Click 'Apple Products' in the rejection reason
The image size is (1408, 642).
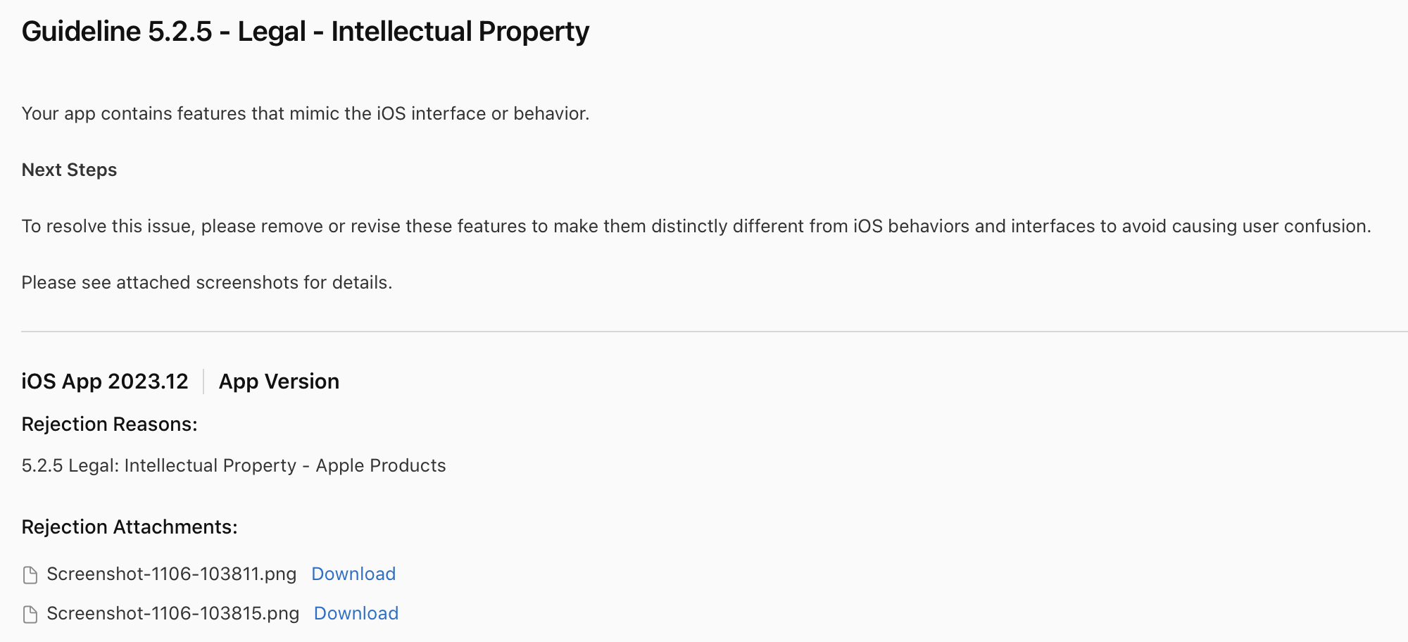pos(381,466)
